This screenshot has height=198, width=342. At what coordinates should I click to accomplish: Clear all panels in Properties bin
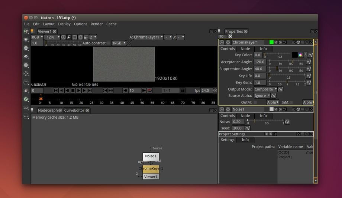tap(230, 36)
